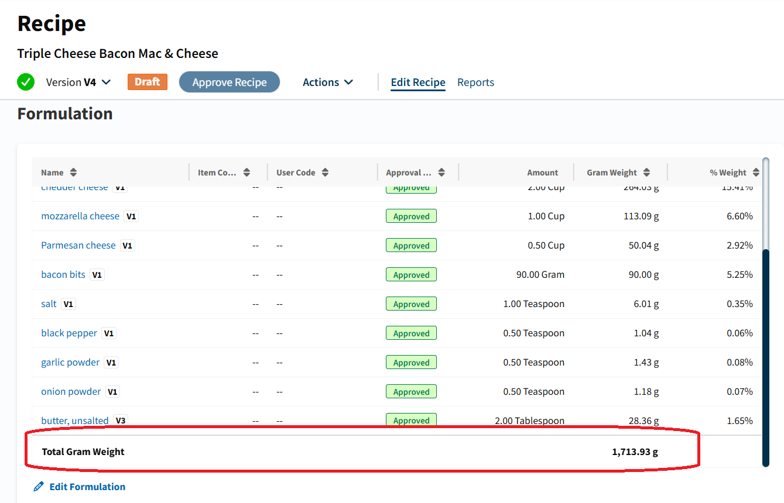Viewport: 784px width, 503px height.
Task: Click Approved badge in mozzarella cheese row
Action: pyautogui.click(x=411, y=216)
